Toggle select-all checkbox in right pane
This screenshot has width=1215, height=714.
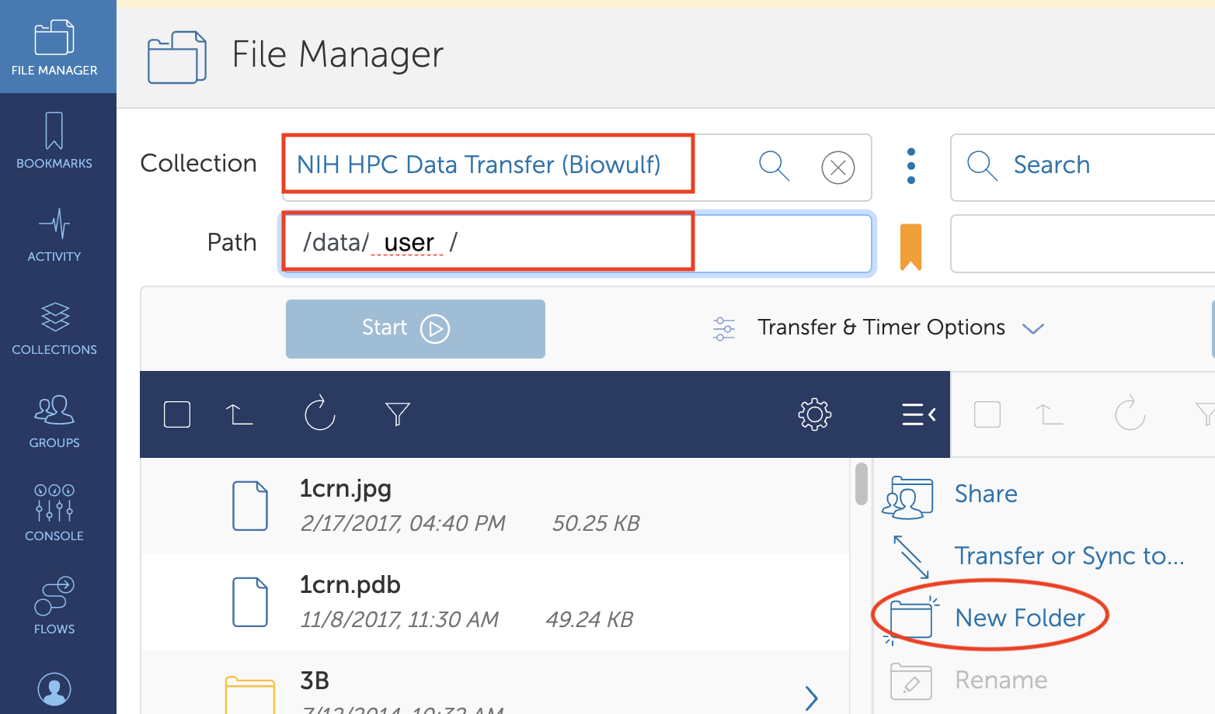coord(987,414)
